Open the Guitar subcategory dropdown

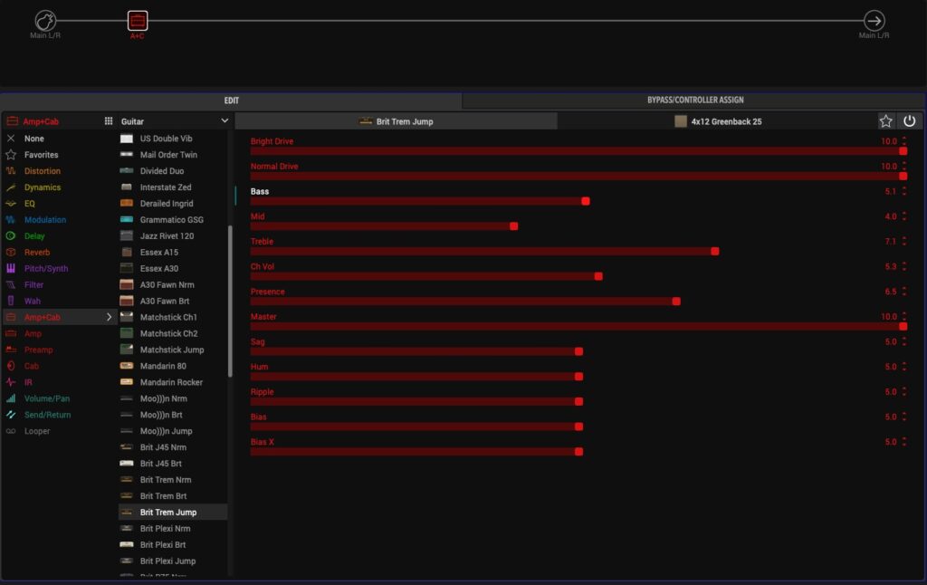[x=225, y=121]
